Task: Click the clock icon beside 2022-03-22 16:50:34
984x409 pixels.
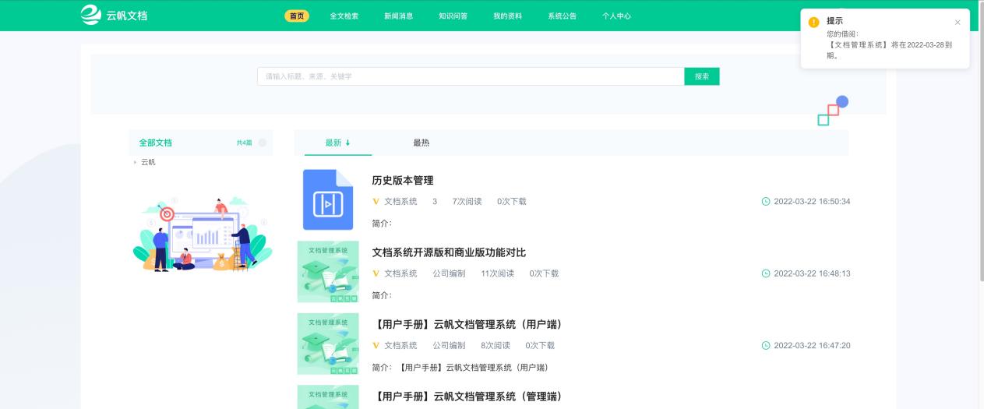Action: point(766,202)
